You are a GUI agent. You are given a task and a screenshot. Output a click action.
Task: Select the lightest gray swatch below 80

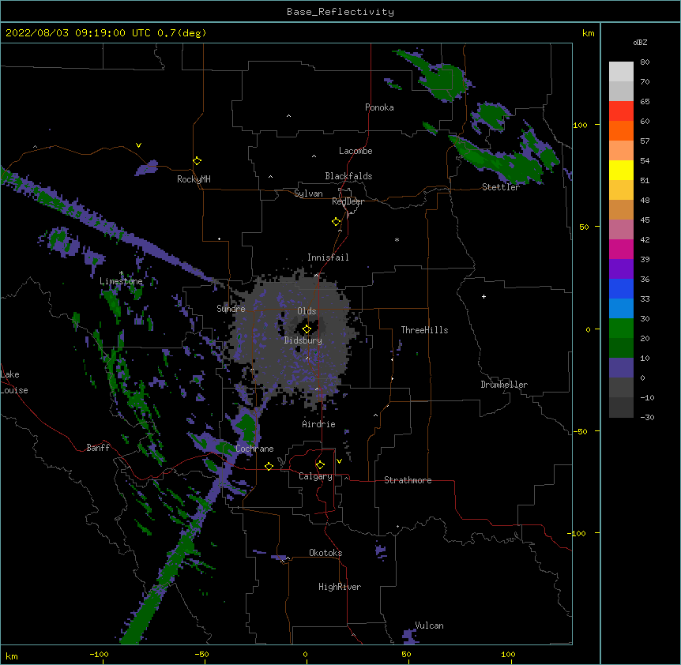621,72
